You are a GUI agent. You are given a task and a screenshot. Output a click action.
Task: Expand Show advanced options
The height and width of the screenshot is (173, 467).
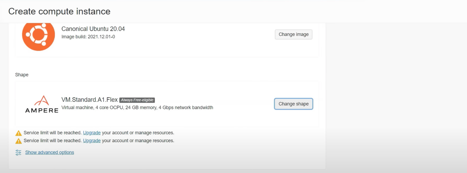(x=49, y=152)
